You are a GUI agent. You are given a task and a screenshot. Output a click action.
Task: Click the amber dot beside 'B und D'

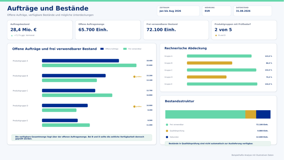pos(216,35)
